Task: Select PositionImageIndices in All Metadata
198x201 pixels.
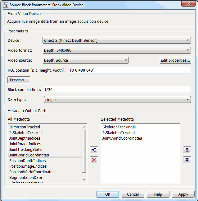Action: (45, 166)
